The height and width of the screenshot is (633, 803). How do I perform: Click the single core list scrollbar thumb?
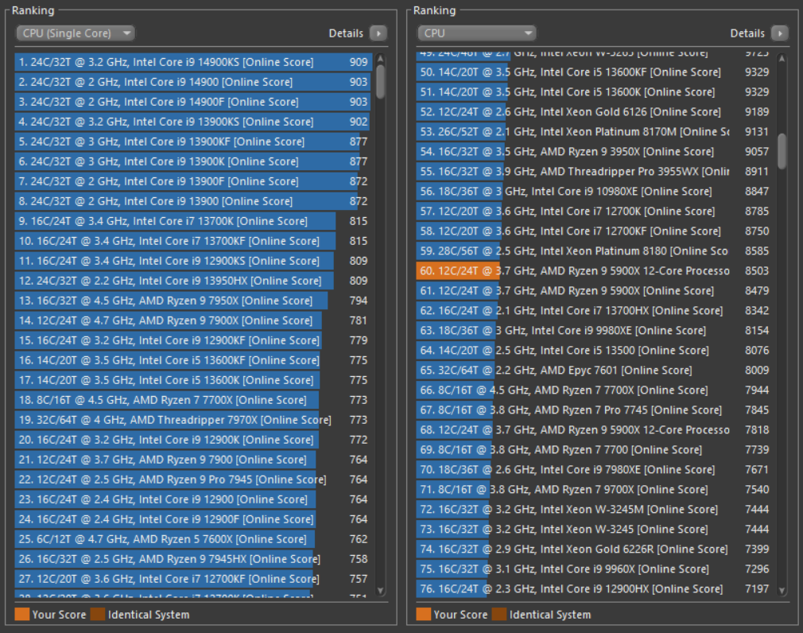[x=381, y=81]
